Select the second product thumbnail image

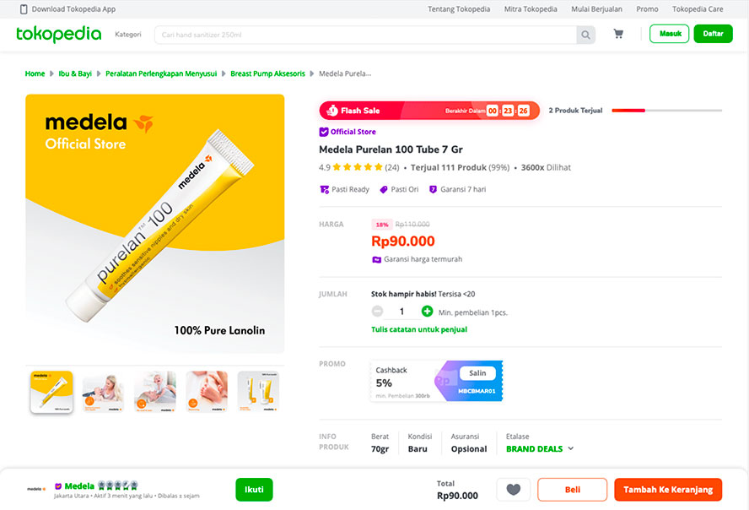click(103, 392)
